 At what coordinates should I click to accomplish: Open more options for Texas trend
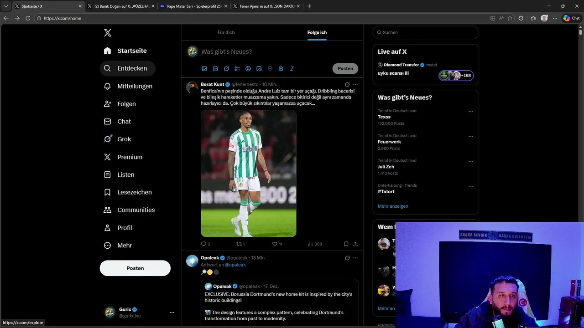tap(471, 112)
